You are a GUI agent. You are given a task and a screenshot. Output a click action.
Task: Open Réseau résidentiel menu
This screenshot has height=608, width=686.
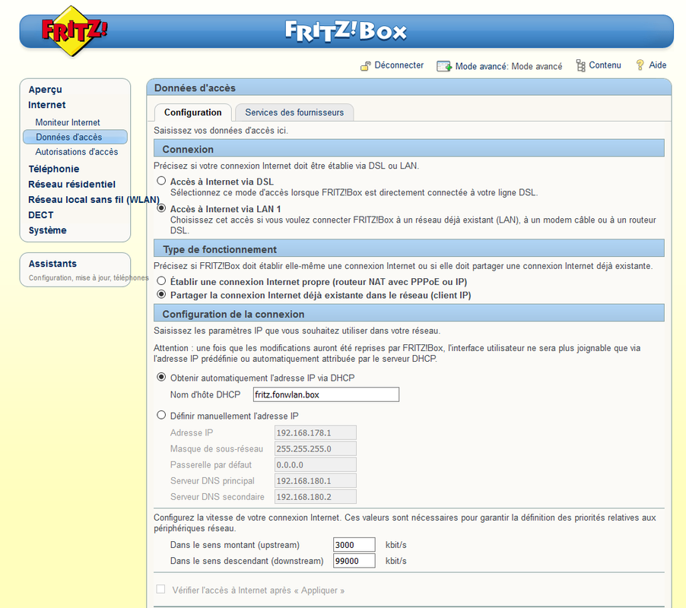click(71, 184)
